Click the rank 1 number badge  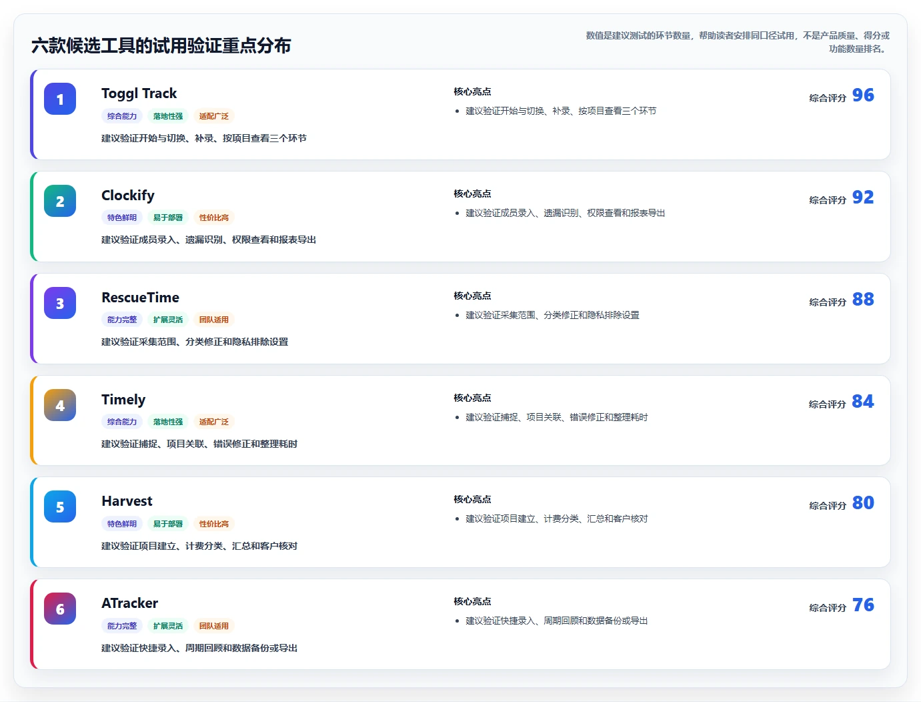click(x=60, y=99)
